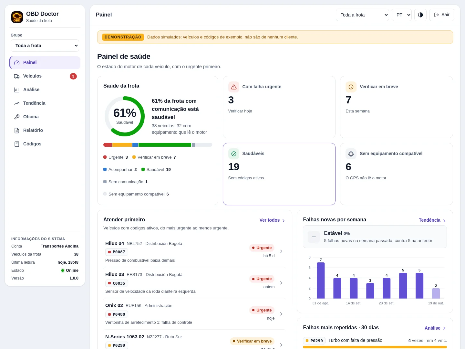Click the Painel gauge icon in sidebar

(x=17, y=63)
